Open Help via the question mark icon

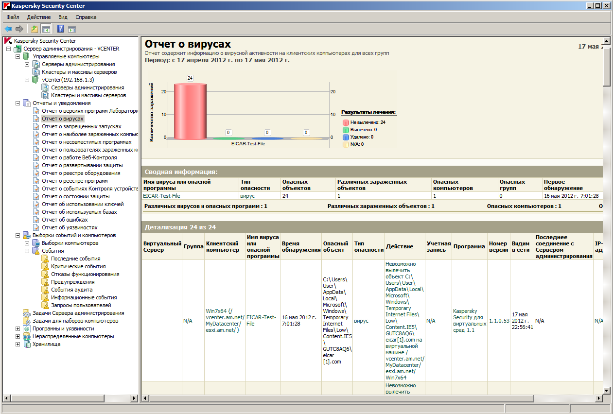pyautogui.click(x=61, y=29)
